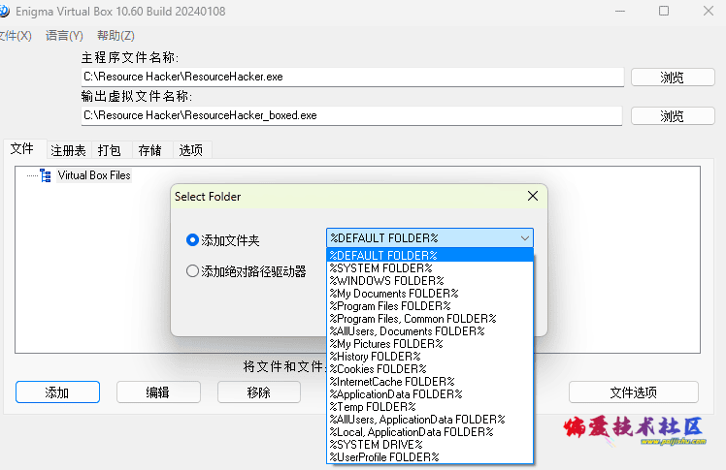This screenshot has height=470, width=726.
Task: Pick %Temp FOLDER% option
Action: point(430,407)
